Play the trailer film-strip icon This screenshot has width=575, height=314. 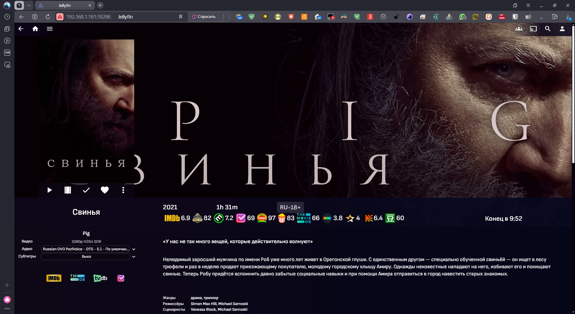coord(68,190)
